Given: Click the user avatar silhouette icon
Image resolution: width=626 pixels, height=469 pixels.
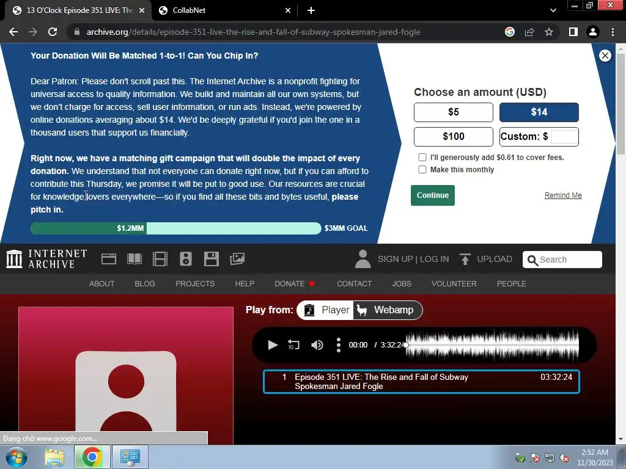Looking at the screenshot, I should click(363, 259).
